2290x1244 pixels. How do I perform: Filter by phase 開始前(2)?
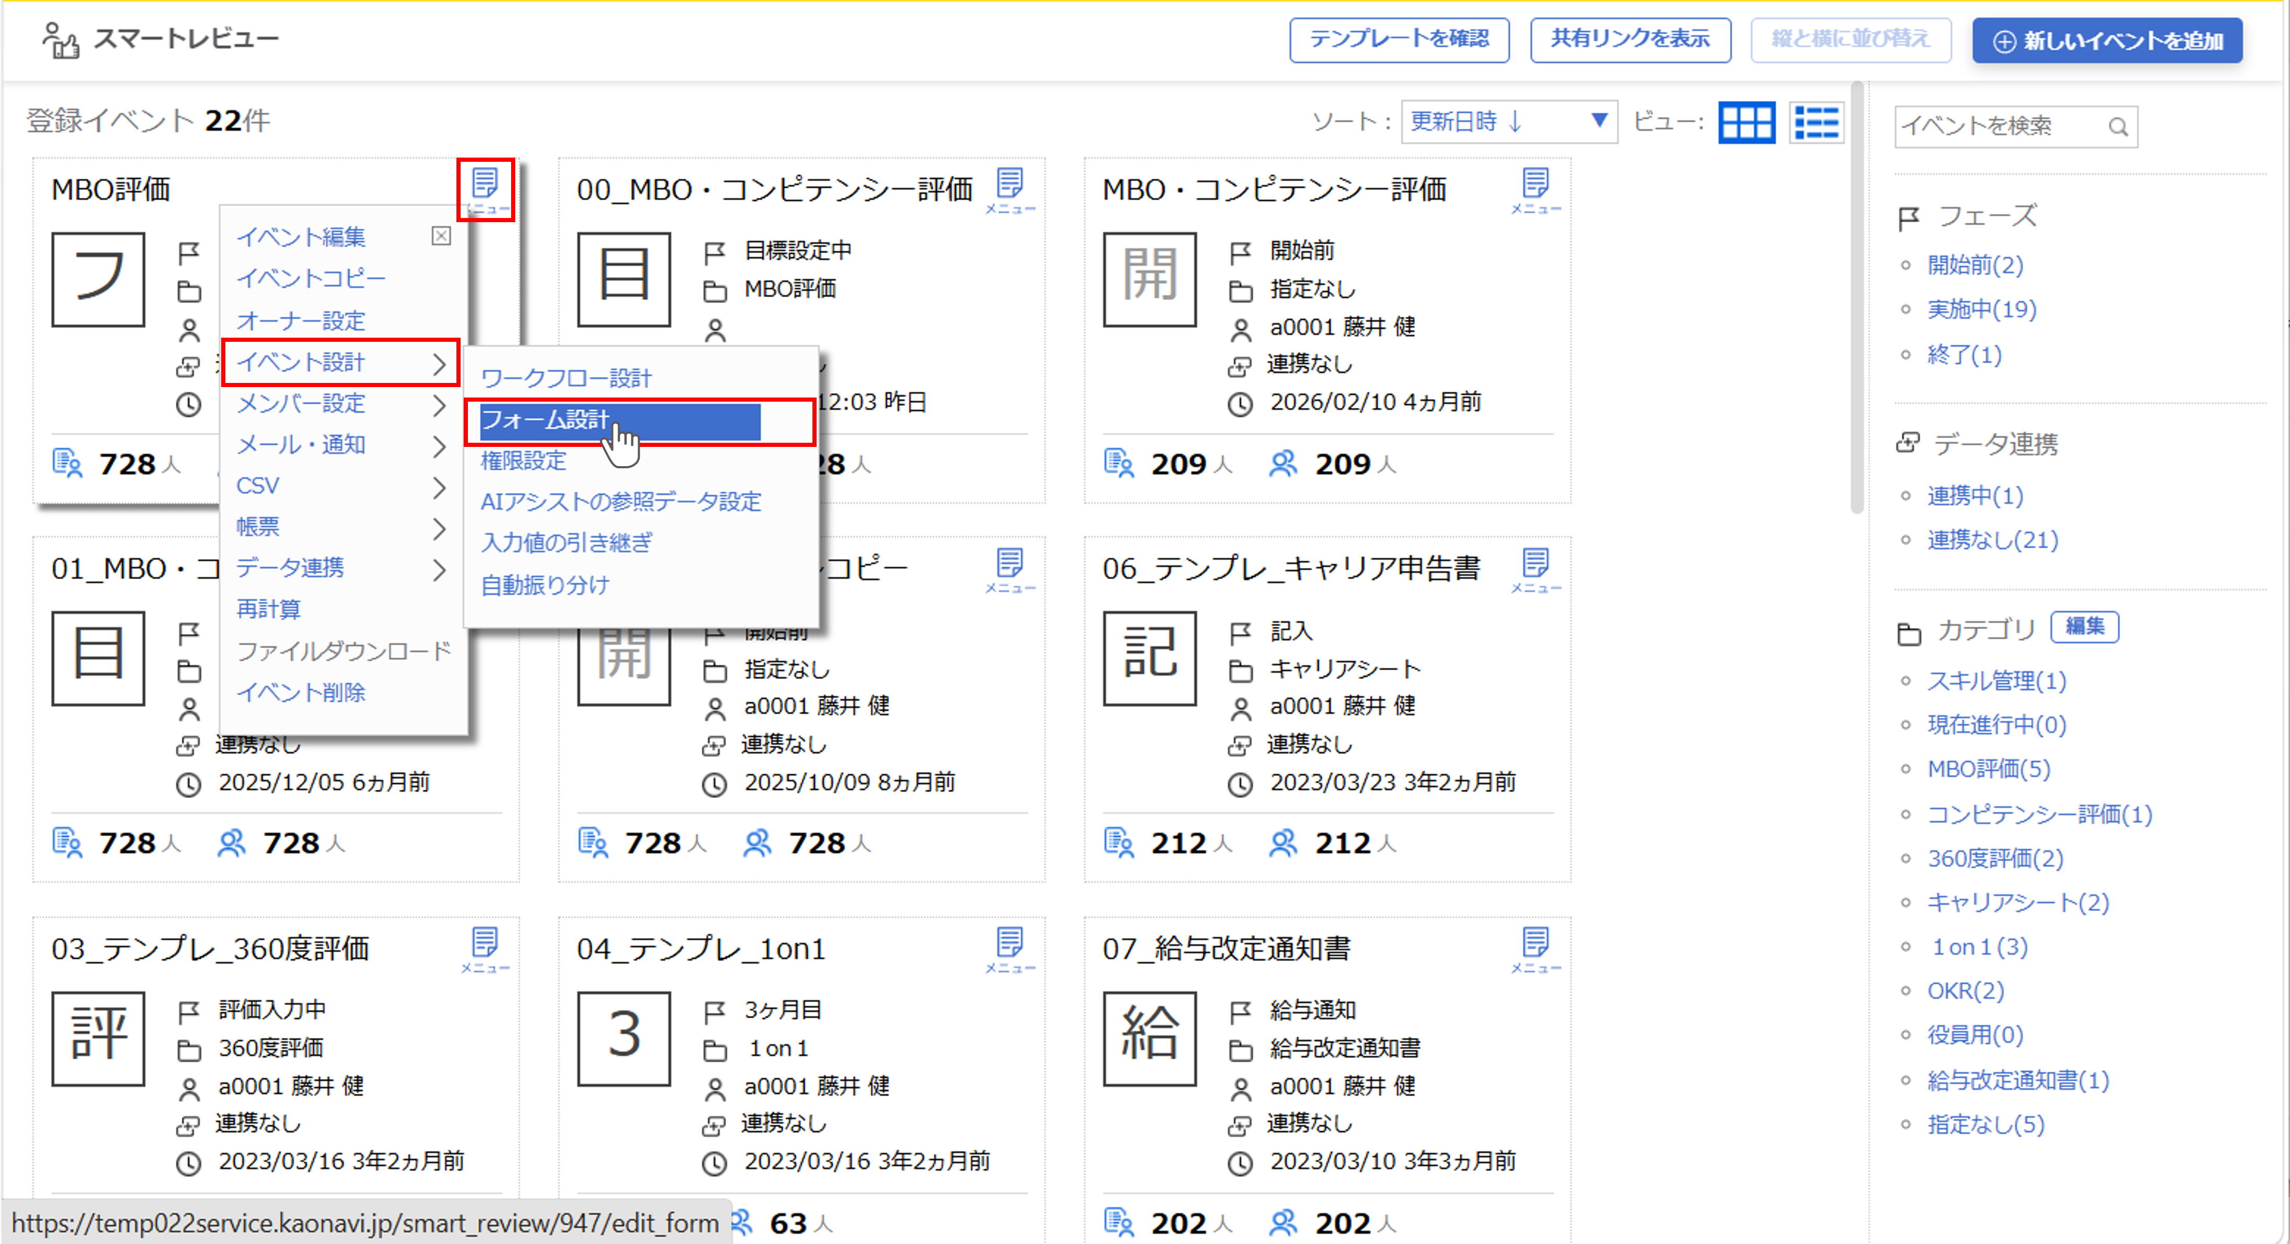click(1975, 266)
